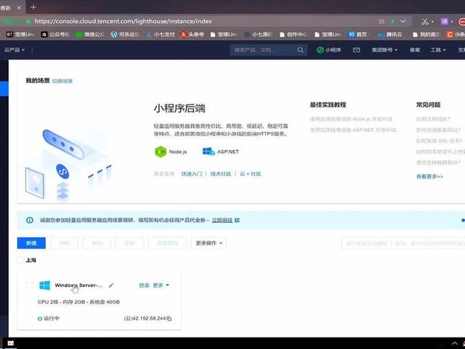The width and height of the screenshot is (465, 349).
Task: Click the QR-code icon in address bar
Action: pos(382,22)
